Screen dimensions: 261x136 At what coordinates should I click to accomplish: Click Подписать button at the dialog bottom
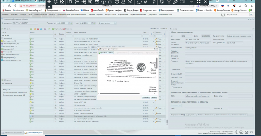(146, 97)
